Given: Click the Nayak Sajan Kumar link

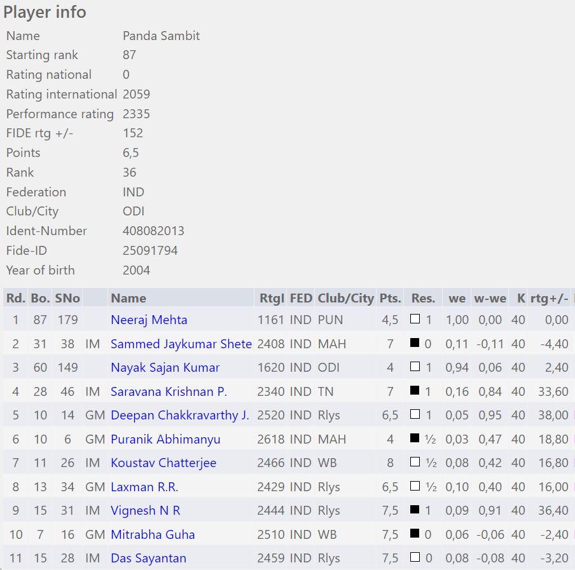Looking at the screenshot, I should point(165,367).
